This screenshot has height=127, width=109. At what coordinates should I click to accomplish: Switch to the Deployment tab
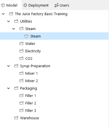36,5
